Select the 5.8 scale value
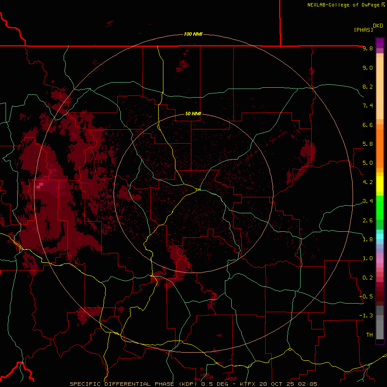The width and height of the screenshot is (387, 387). coord(368,144)
